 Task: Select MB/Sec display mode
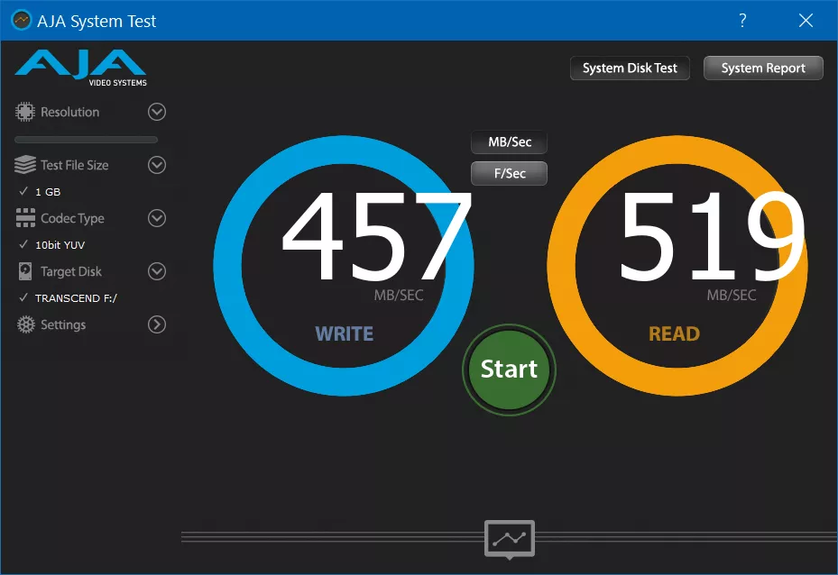(x=510, y=142)
